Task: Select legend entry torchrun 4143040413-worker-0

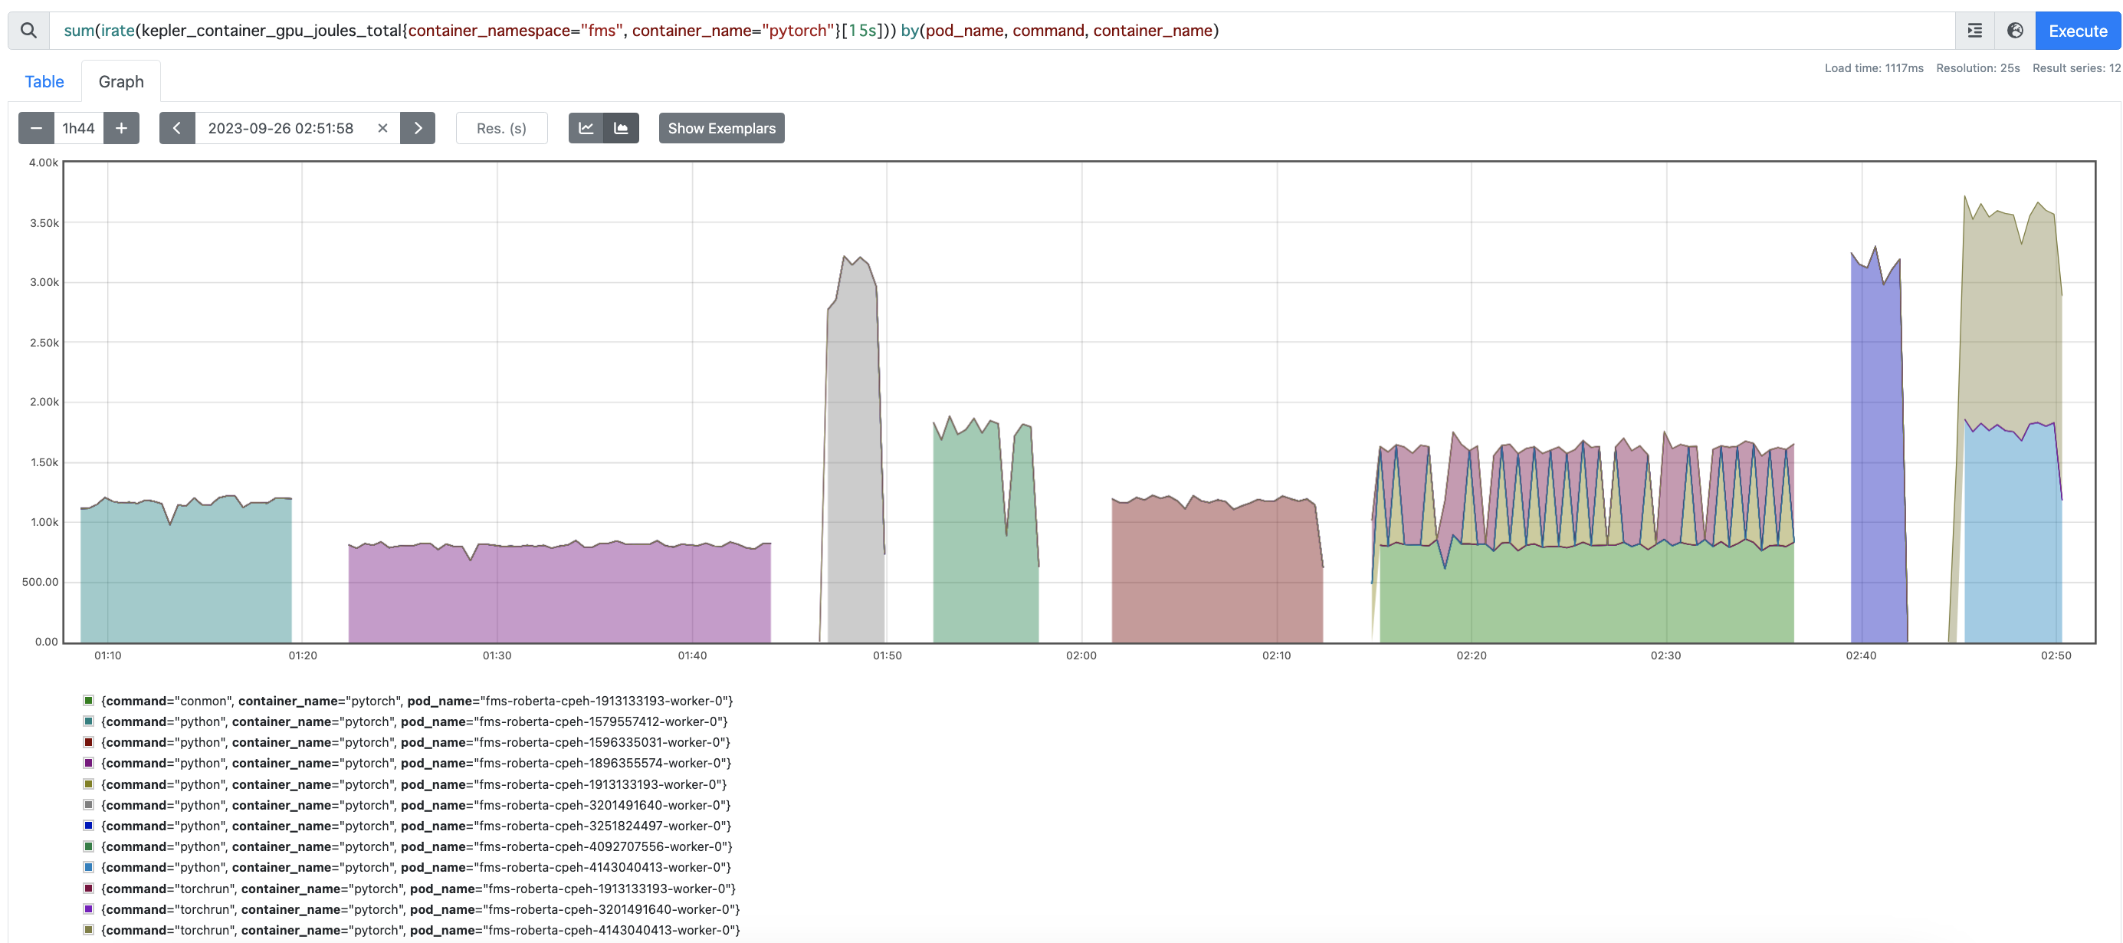Action: tap(420, 930)
